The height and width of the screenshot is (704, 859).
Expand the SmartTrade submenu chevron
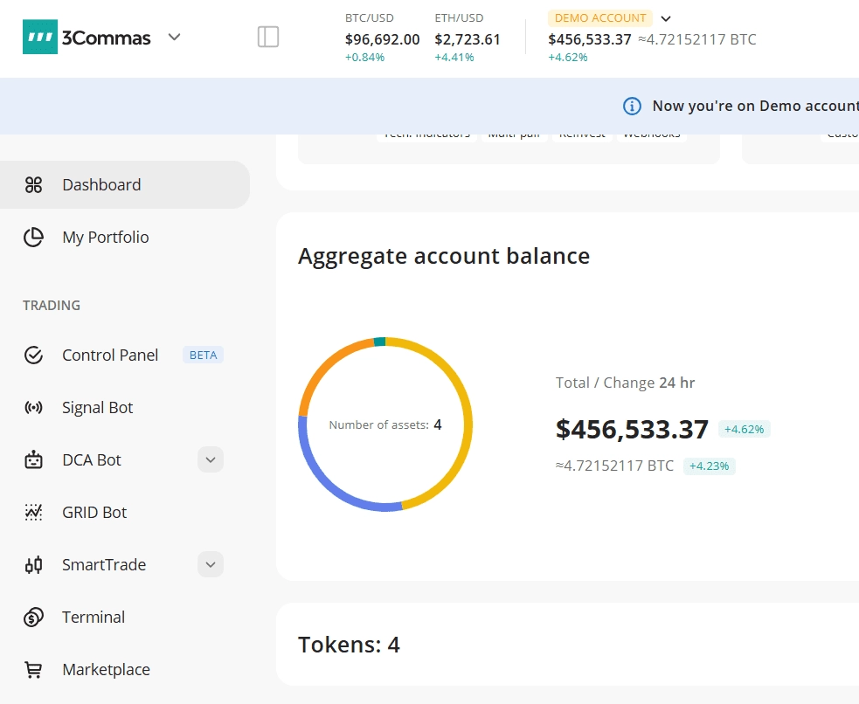211,564
